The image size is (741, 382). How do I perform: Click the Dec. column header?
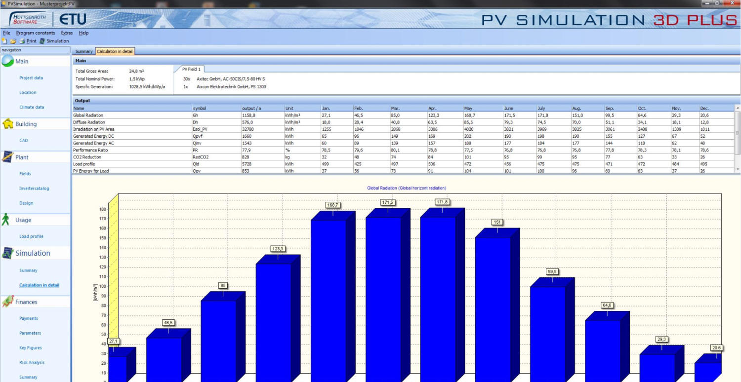[716, 108]
